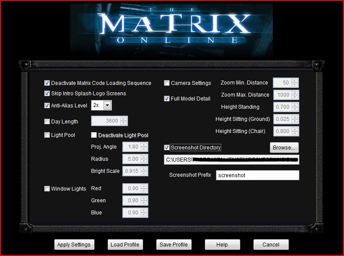Decrease Height Standing with down arrow

coord(295,109)
